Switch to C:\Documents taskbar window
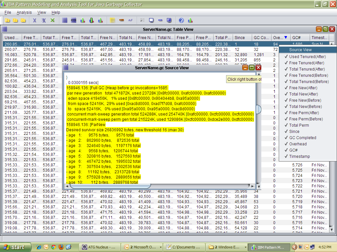 coord(184,247)
